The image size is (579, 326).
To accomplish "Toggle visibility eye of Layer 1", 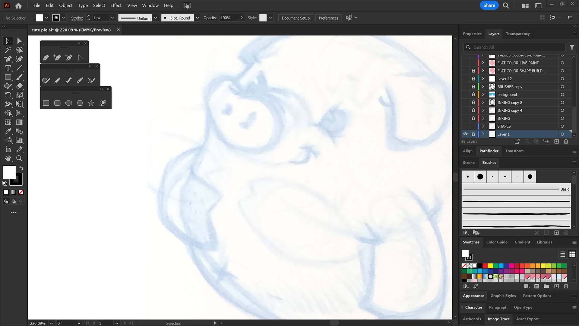I will (x=465, y=134).
